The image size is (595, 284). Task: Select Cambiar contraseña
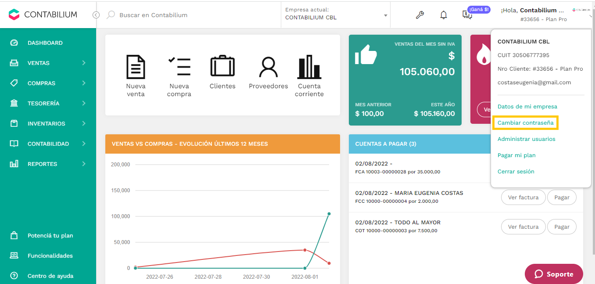(x=526, y=123)
